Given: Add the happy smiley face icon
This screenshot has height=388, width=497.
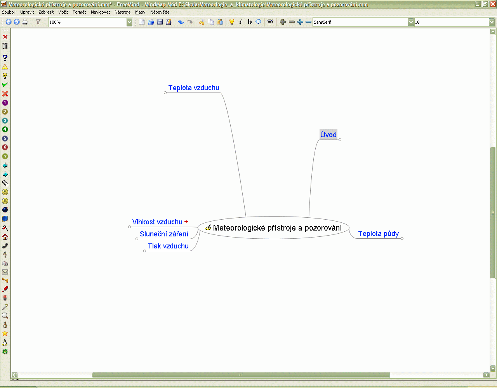Looking at the screenshot, I should tap(5, 192).
